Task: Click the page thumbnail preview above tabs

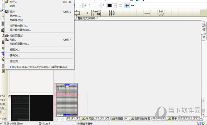Action: [66, 100]
